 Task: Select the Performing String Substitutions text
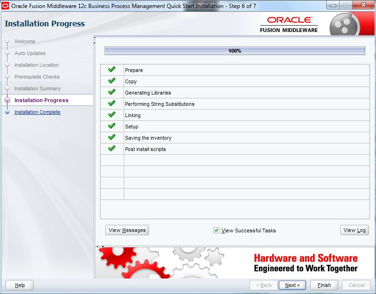pyautogui.click(x=160, y=104)
